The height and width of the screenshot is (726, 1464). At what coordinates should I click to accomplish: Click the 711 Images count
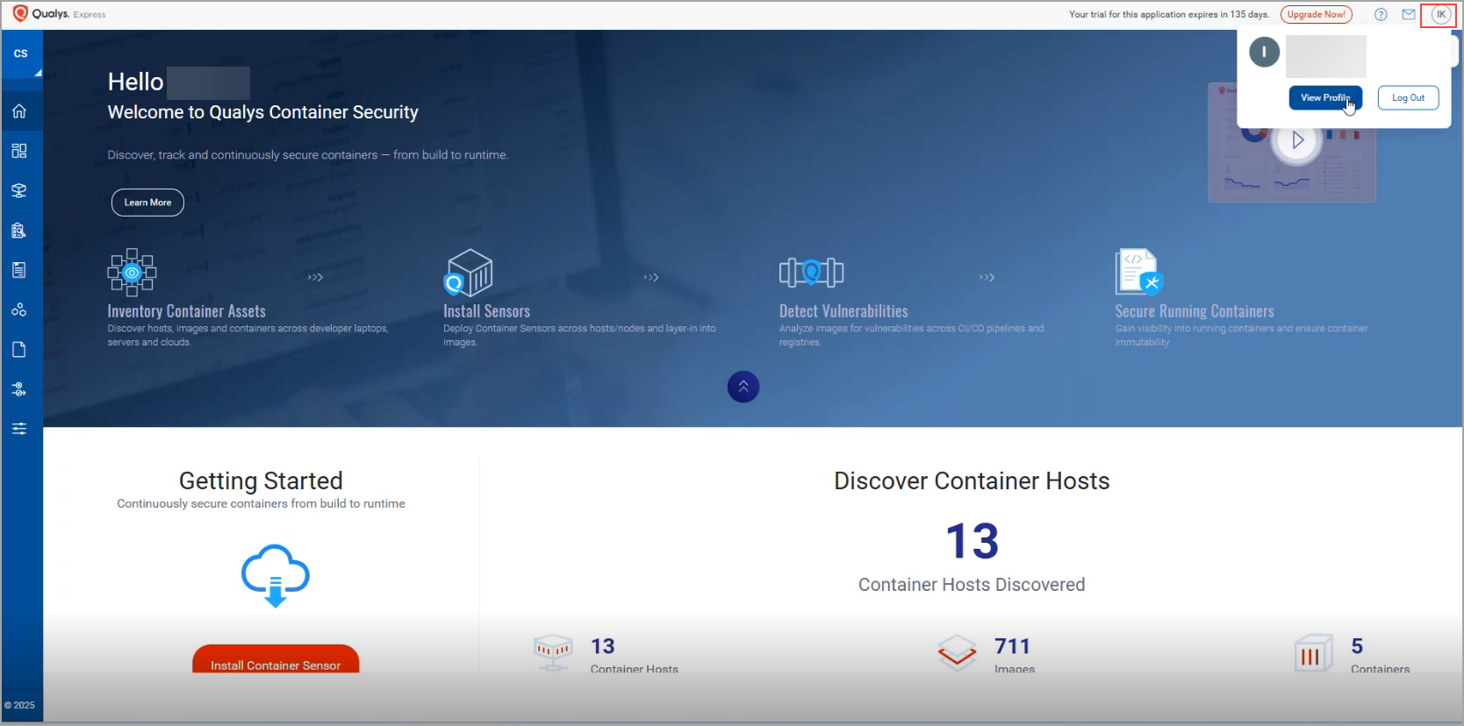[x=1012, y=646]
